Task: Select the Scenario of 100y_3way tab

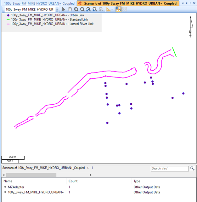Action: tap(128, 3)
